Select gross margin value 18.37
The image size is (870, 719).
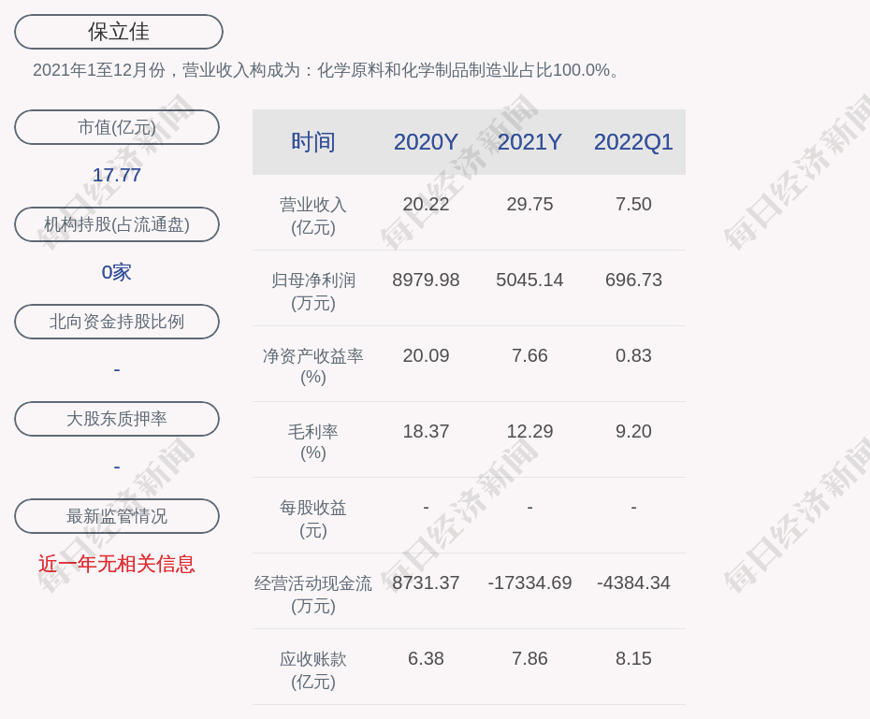tap(426, 431)
